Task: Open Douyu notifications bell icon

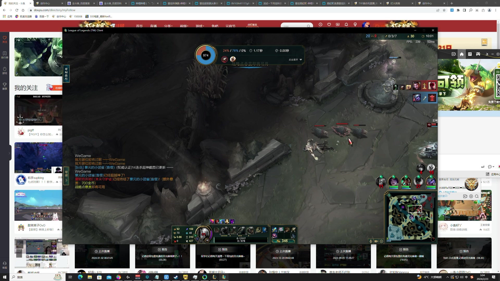Action: tap(346, 24)
